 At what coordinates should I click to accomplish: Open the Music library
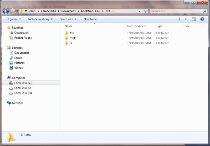(18, 58)
